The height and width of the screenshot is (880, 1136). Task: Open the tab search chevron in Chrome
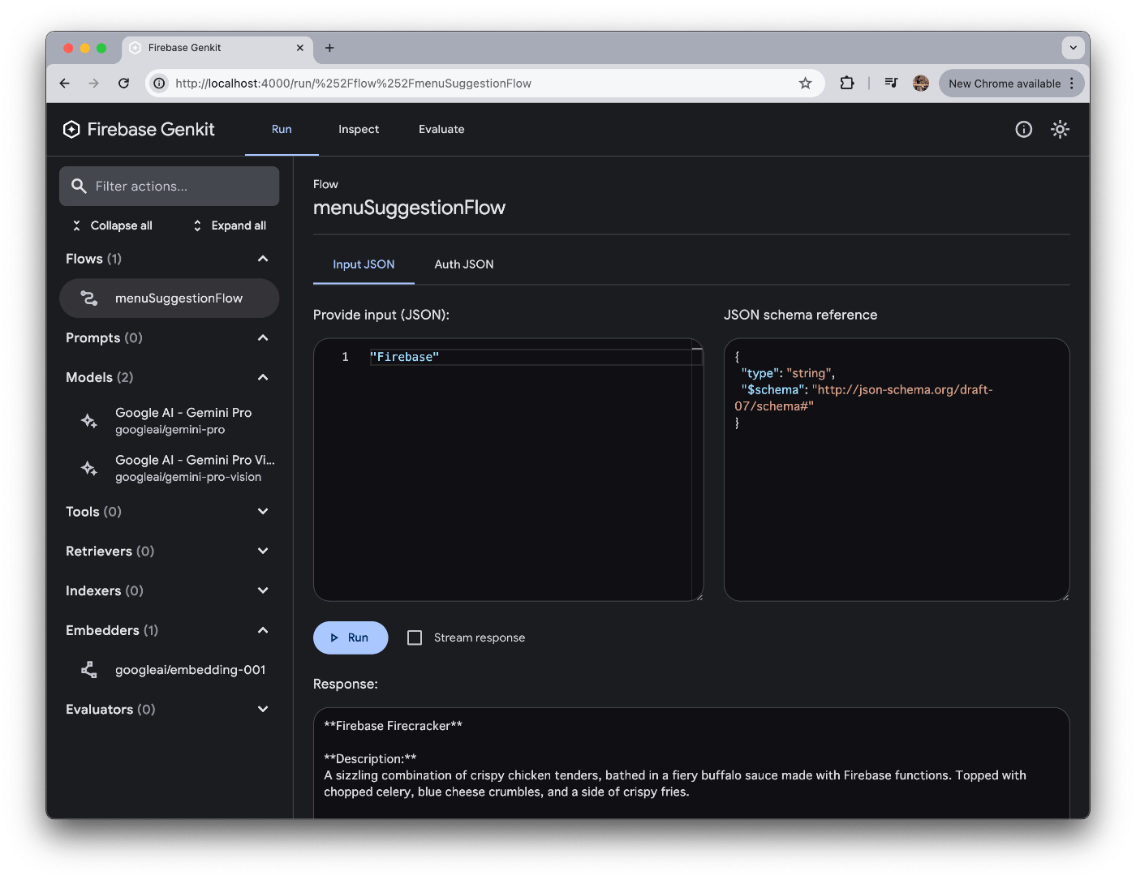tap(1073, 48)
